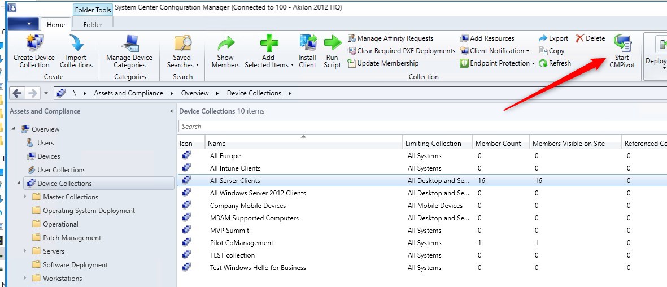Select Pilot CoManagement collection row
This screenshot has height=287, width=667.
[422, 243]
